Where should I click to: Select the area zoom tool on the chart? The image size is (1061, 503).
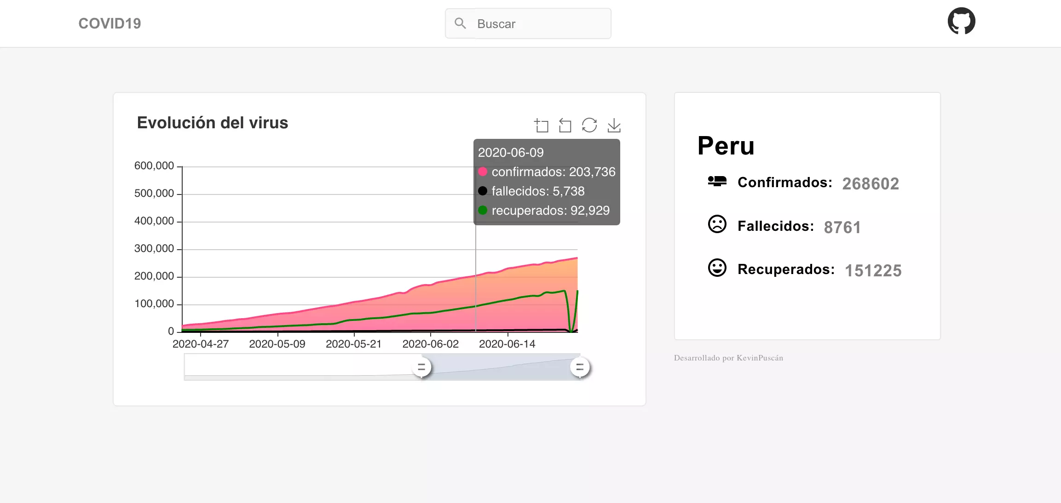click(542, 125)
